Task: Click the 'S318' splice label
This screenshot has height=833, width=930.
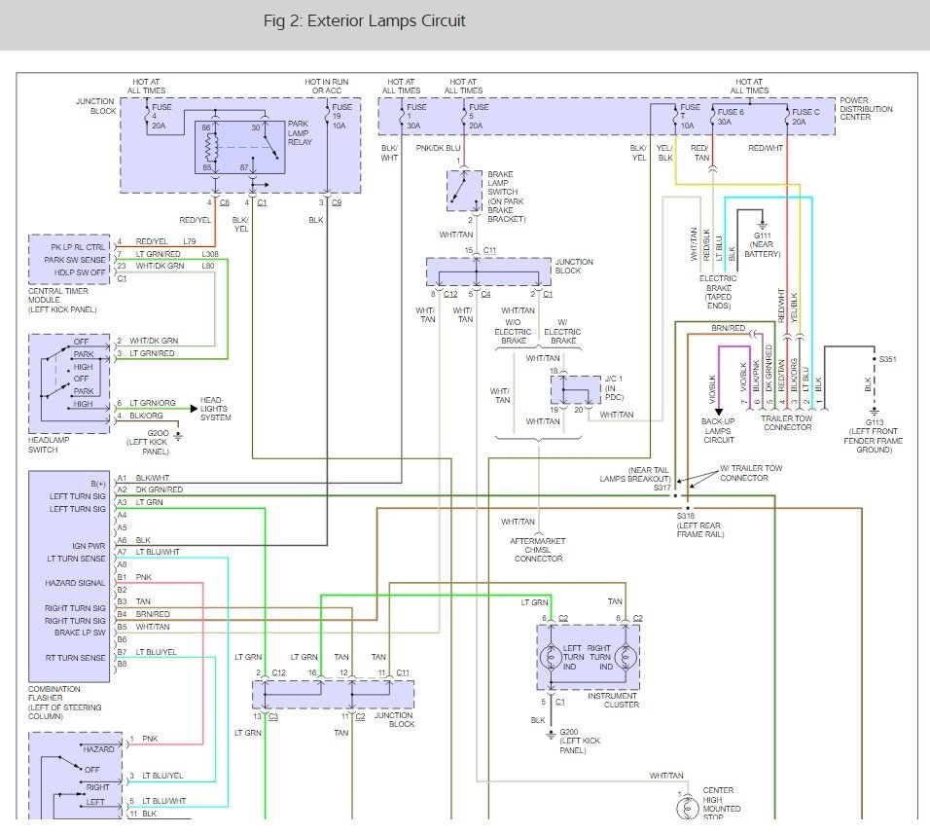Action: [x=685, y=516]
